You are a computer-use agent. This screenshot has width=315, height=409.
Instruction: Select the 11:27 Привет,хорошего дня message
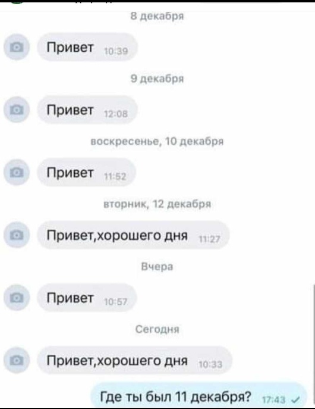[134, 235]
